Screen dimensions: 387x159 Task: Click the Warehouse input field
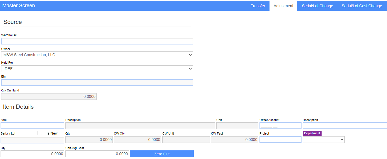tap(97, 41)
